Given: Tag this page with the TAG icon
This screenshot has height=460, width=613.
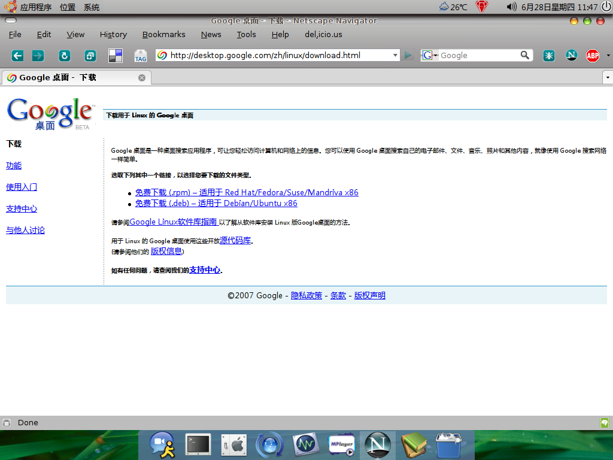Looking at the screenshot, I should (x=140, y=56).
